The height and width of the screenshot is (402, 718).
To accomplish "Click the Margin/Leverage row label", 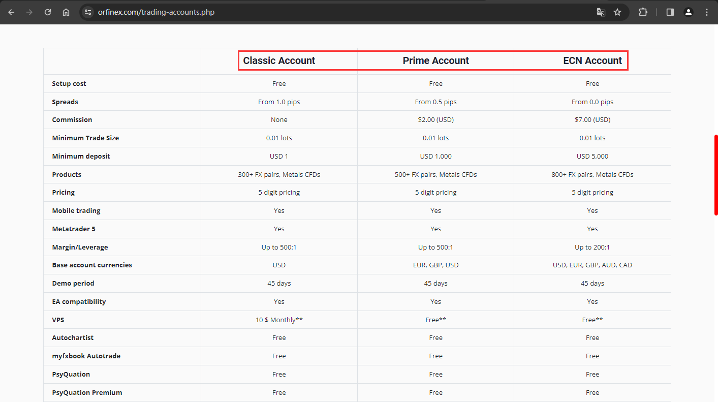I will click(80, 247).
